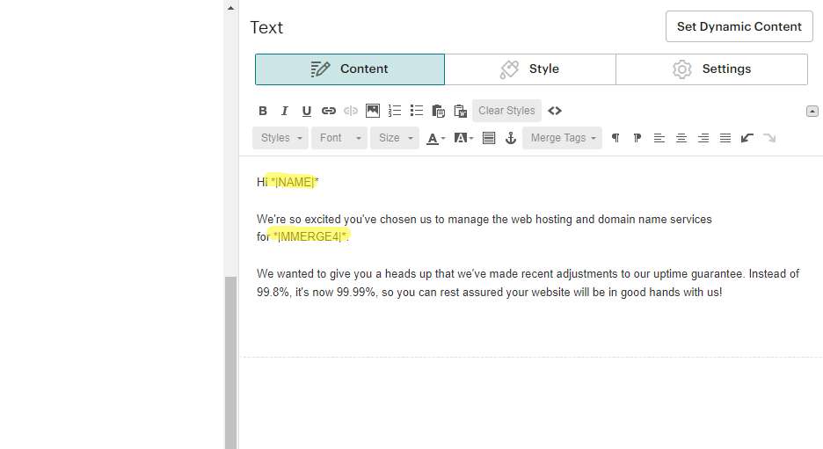Open the Merge Tags dropdown
Viewport: 823px width, 449px height.
pyautogui.click(x=562, y=138)
